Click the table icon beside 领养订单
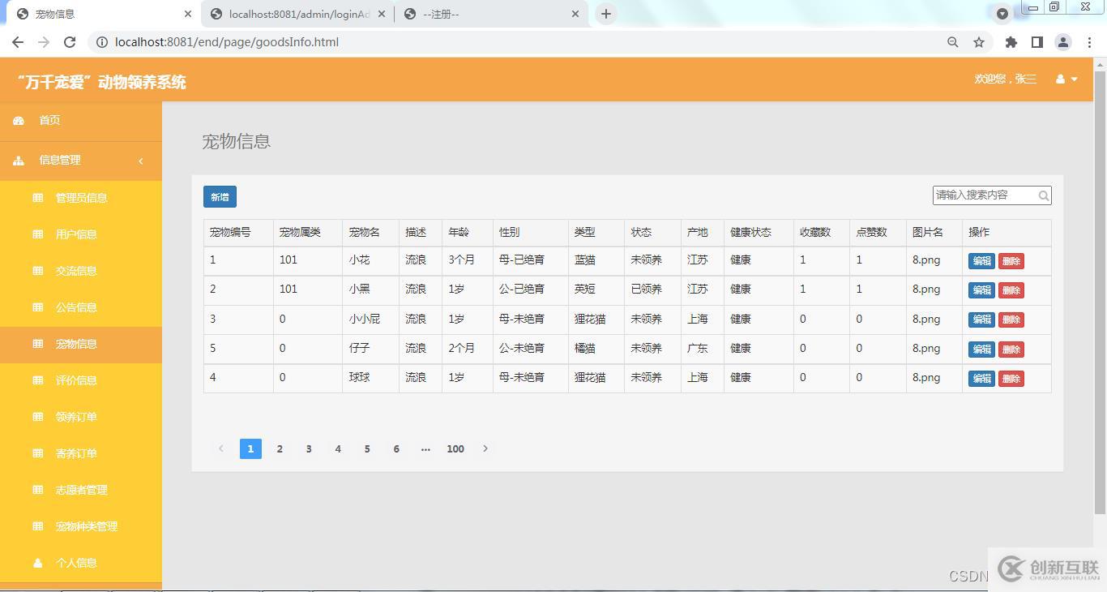The width and height of the screenshot is (1107, 592). click(38, 417)
